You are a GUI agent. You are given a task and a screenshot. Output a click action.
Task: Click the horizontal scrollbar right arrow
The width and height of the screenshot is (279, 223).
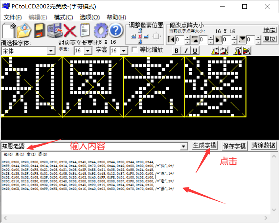pyautogui.click(x=266, y=218)
